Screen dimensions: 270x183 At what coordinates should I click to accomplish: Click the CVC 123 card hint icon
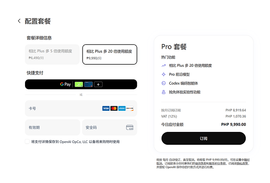pos(130,127)
